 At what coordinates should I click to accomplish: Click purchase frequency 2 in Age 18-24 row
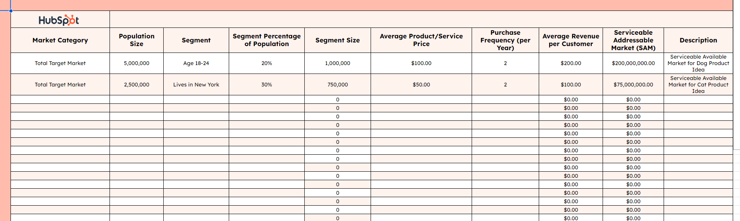[505, 63]
